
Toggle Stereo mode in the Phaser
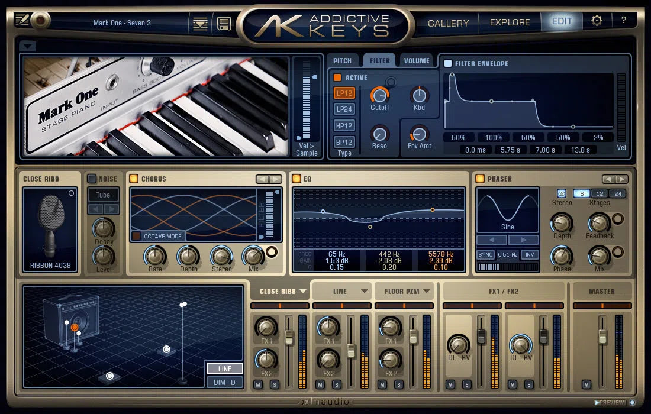click(562, 193)
